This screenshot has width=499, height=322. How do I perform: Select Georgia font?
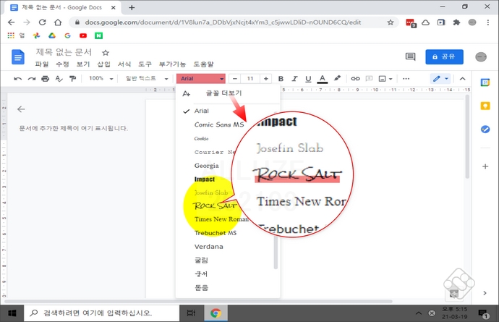tap(207, 166)
